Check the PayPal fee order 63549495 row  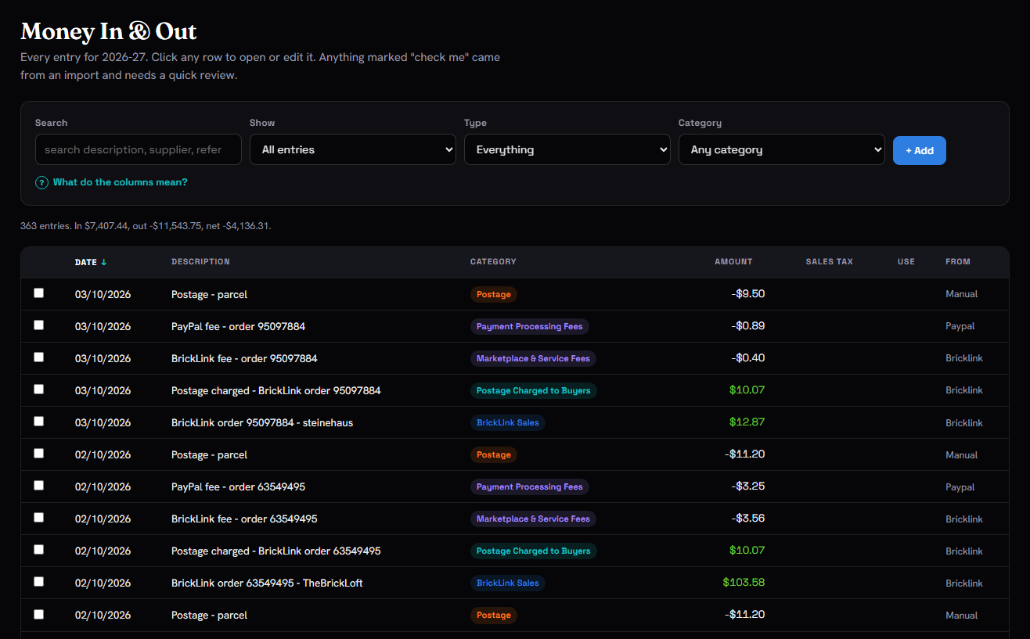(39, 486)
